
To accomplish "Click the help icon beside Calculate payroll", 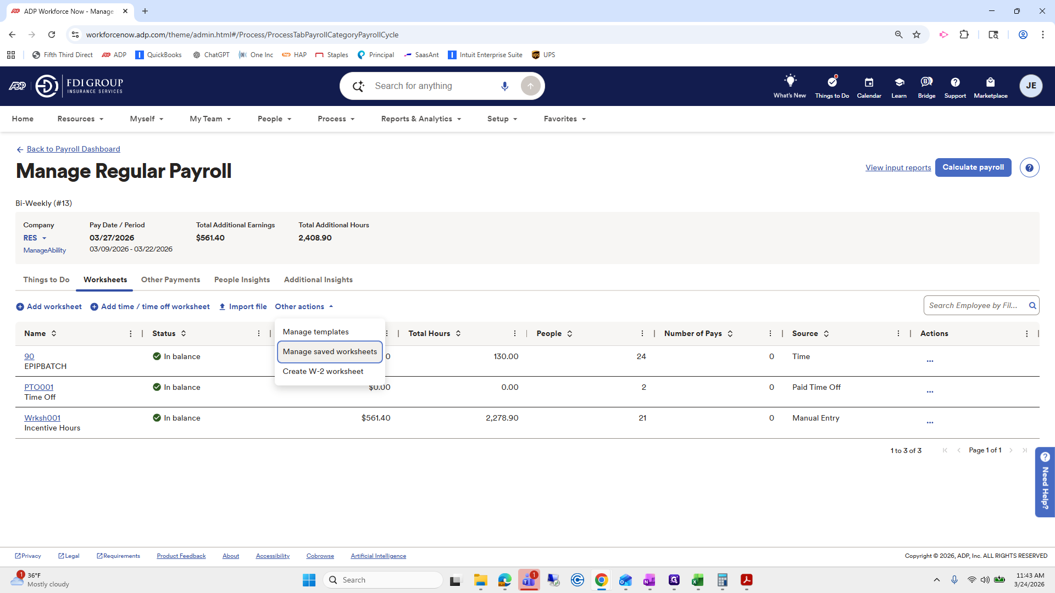I will (x=1029, y=167).
